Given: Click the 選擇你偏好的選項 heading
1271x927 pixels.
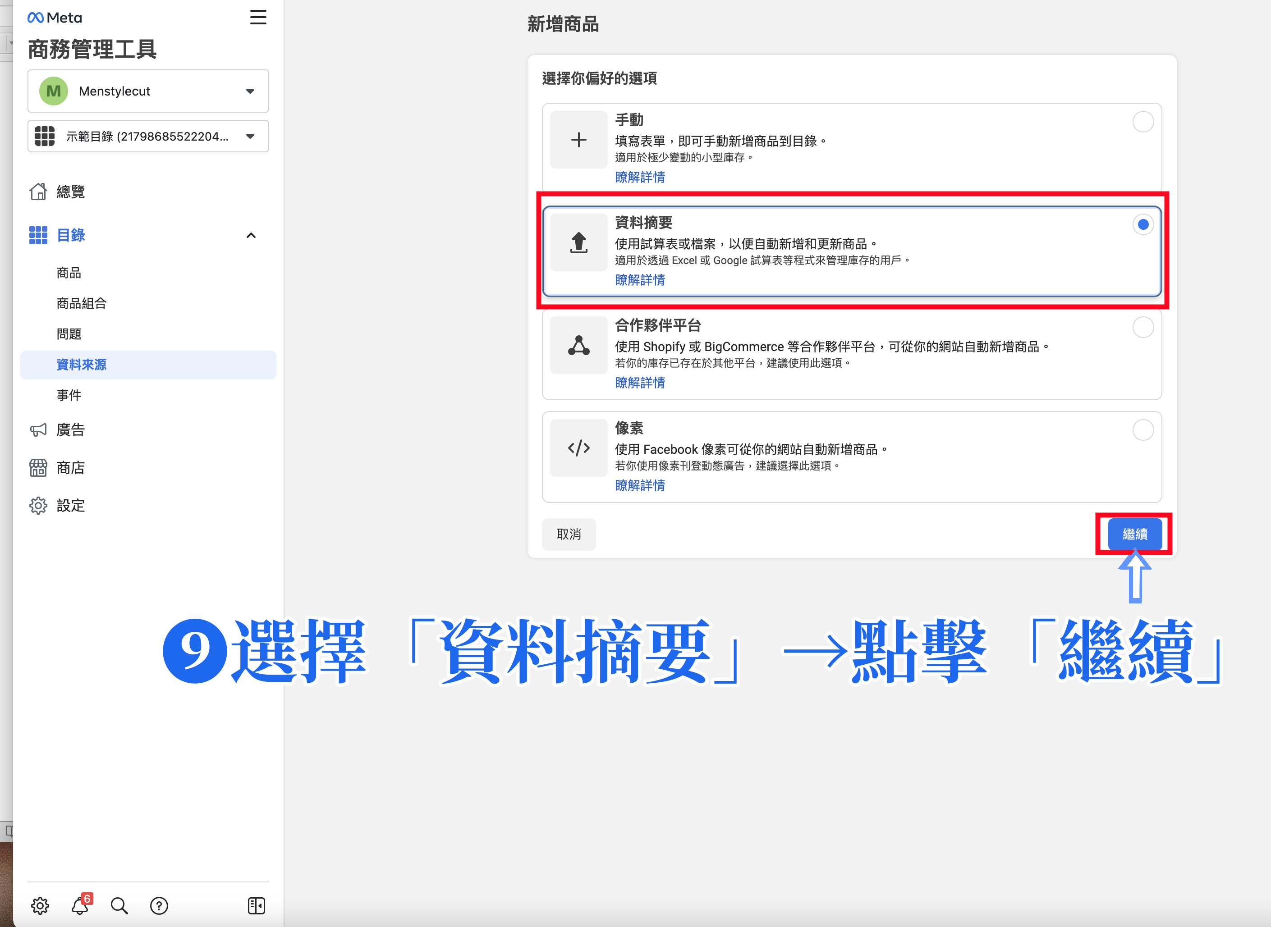Looking at the screenshot, I should coord(600,78).
